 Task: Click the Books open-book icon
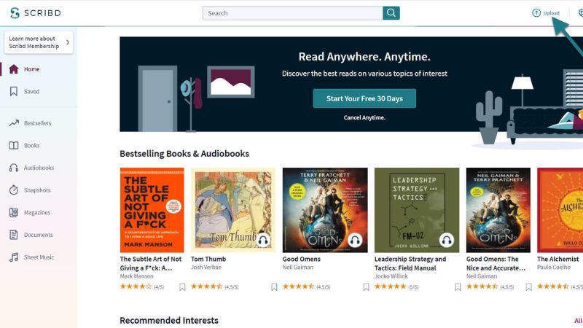14,145
